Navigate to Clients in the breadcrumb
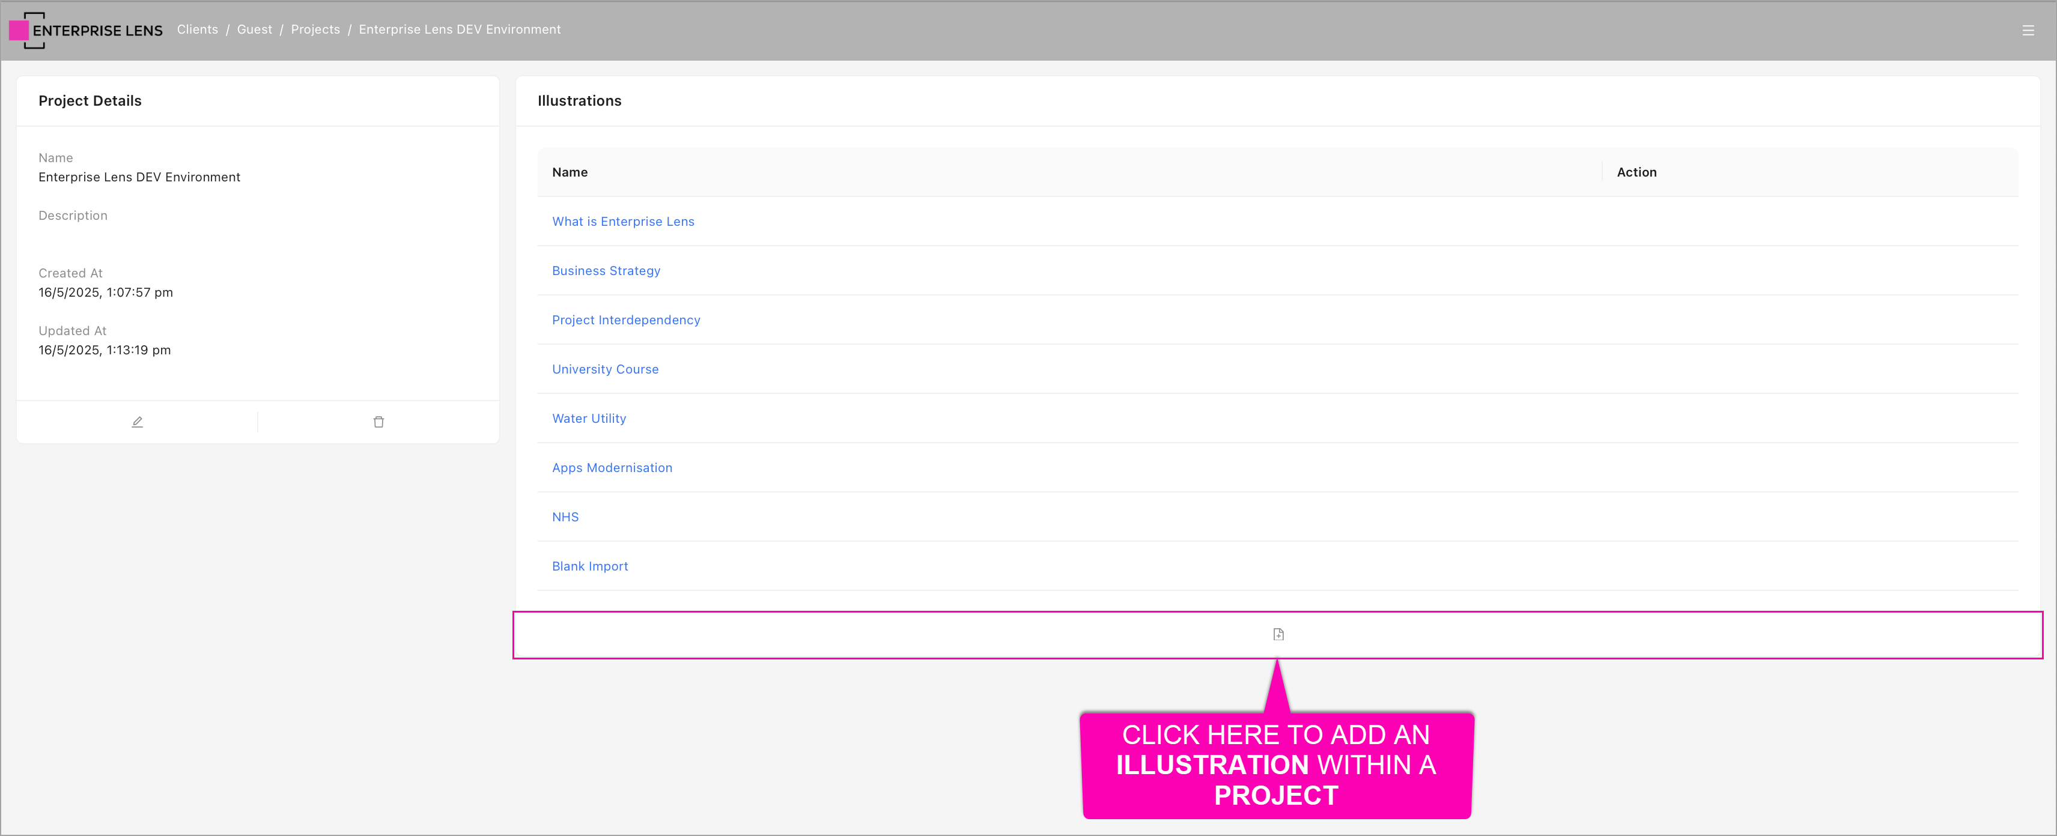The width and height of the screenshot is (2057, 836). click(197, 29)
